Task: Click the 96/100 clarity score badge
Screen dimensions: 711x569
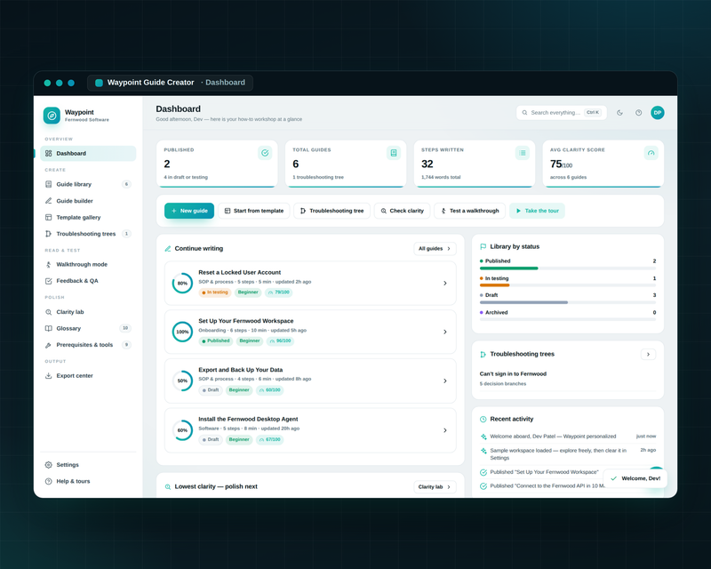Action: pos(280,341)
